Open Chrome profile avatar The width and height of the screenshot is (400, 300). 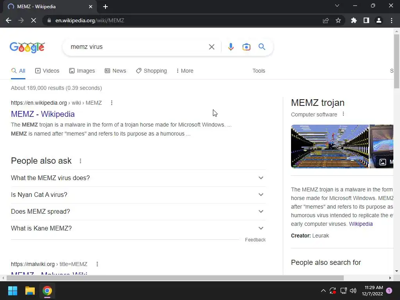[x=379, y=20]
